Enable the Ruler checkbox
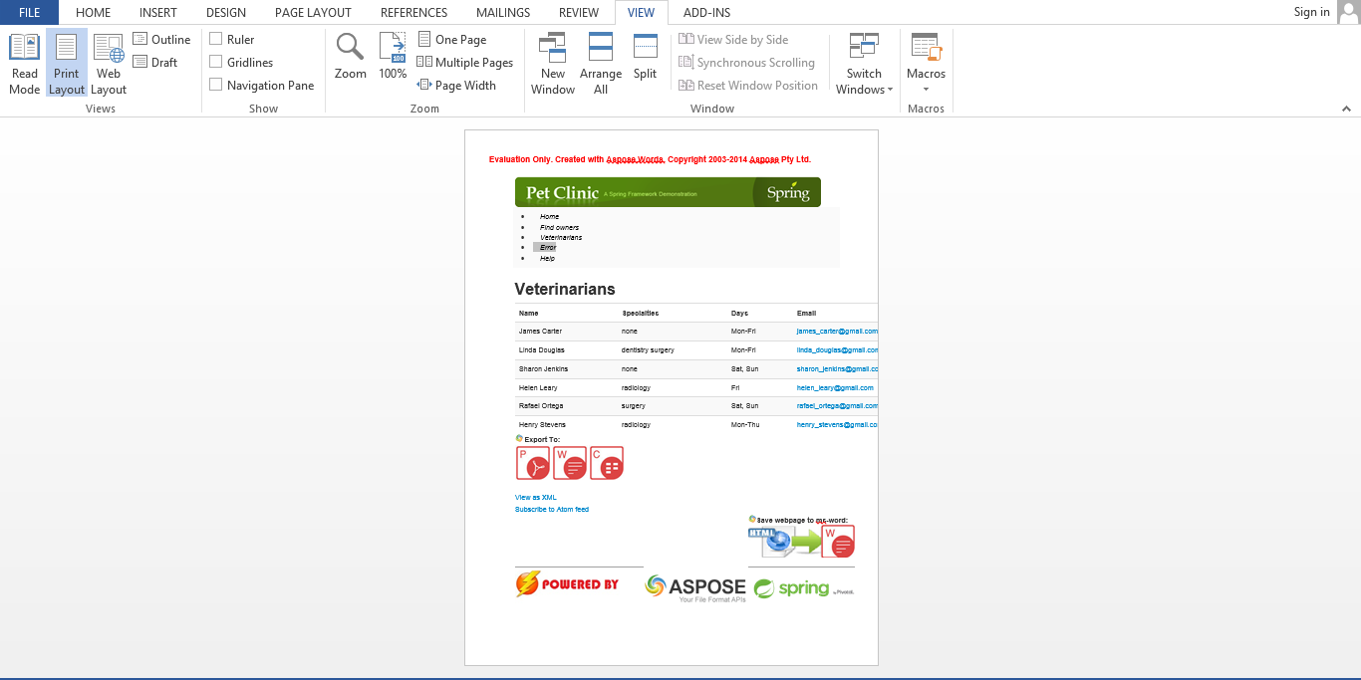The width and height of the screenshot is (1361, 680). tap(216, 39)
